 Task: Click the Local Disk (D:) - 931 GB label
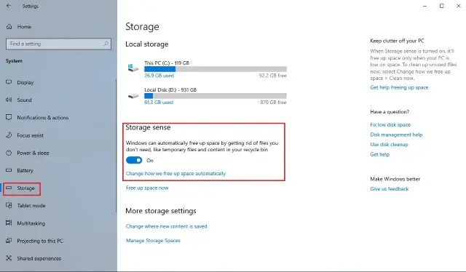[x=170, y=89]
